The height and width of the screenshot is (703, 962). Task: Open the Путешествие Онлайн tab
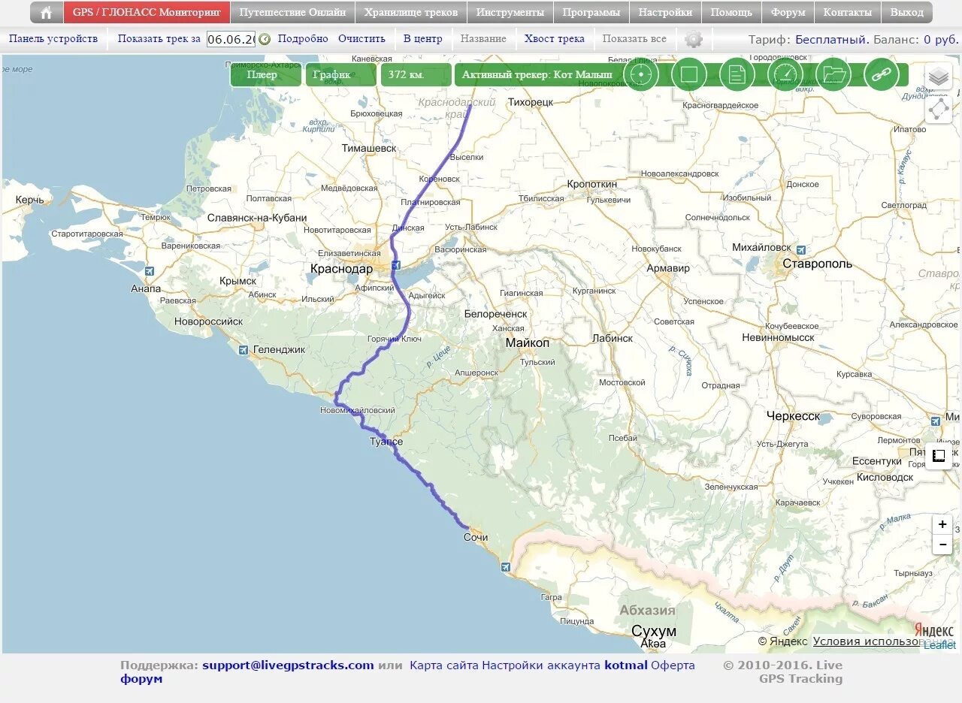tap(293, 12)
